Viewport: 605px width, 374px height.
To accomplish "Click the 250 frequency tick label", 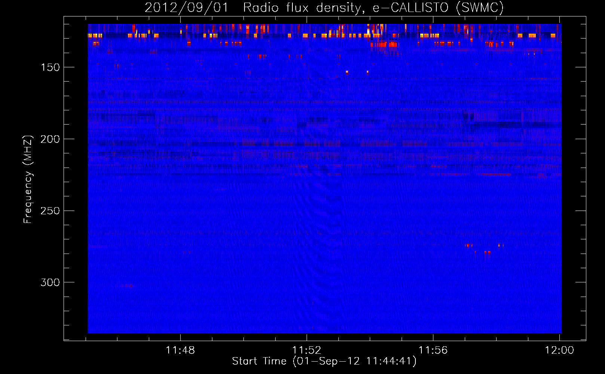I will coord(50,211).
